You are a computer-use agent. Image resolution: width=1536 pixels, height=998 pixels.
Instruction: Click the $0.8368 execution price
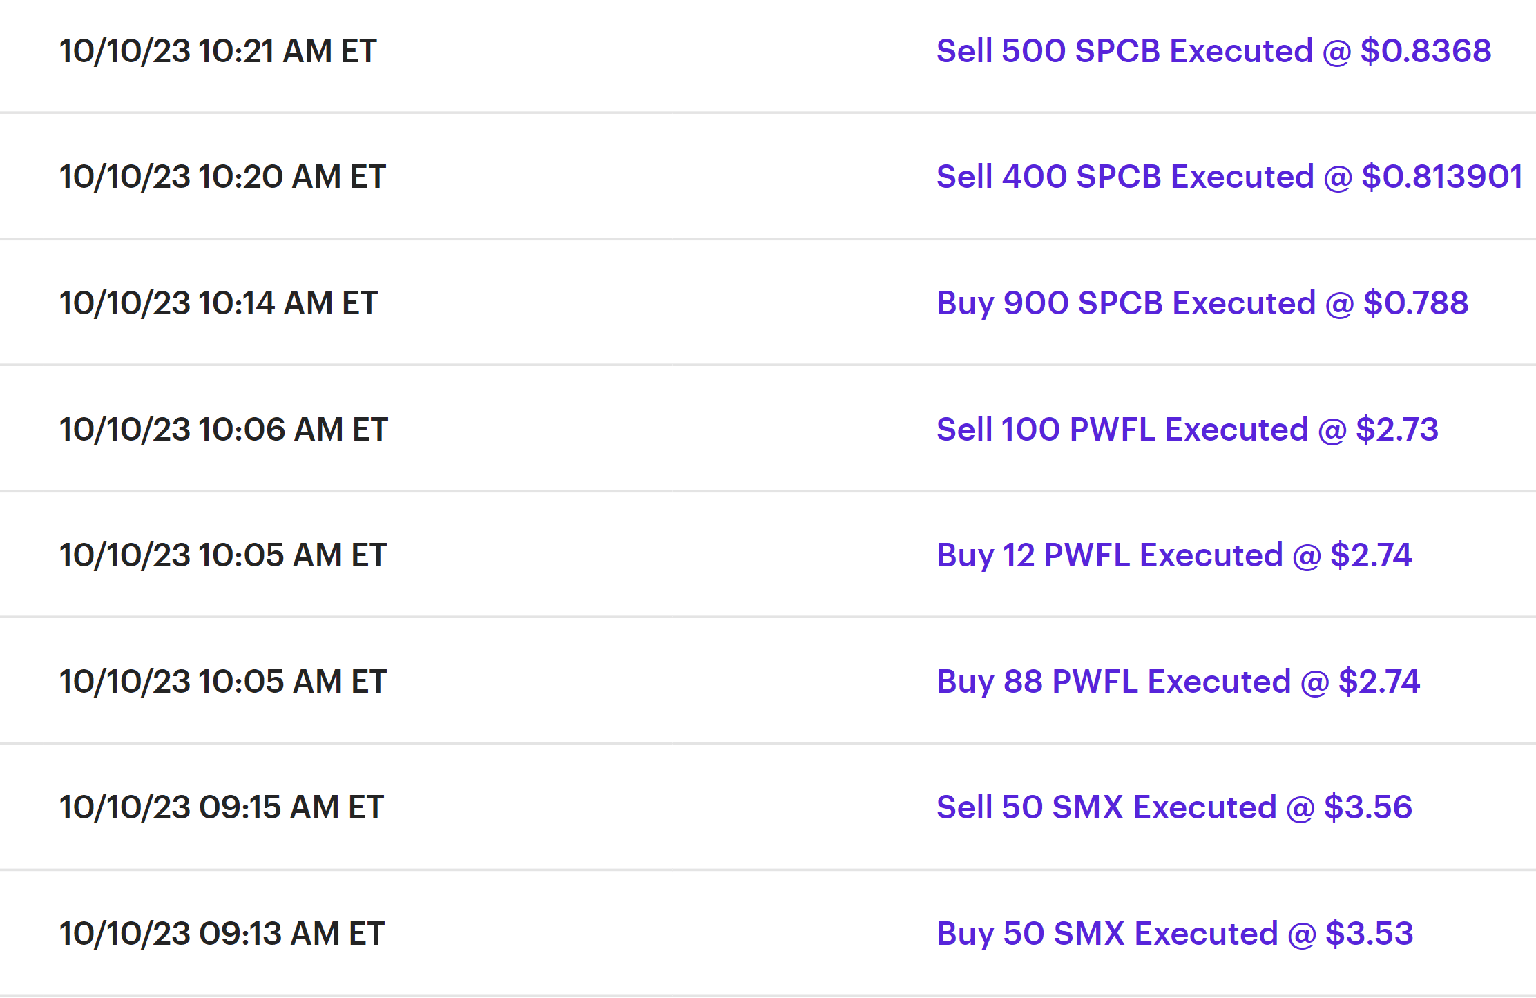pyautogui.click(x=1425, y=51)
